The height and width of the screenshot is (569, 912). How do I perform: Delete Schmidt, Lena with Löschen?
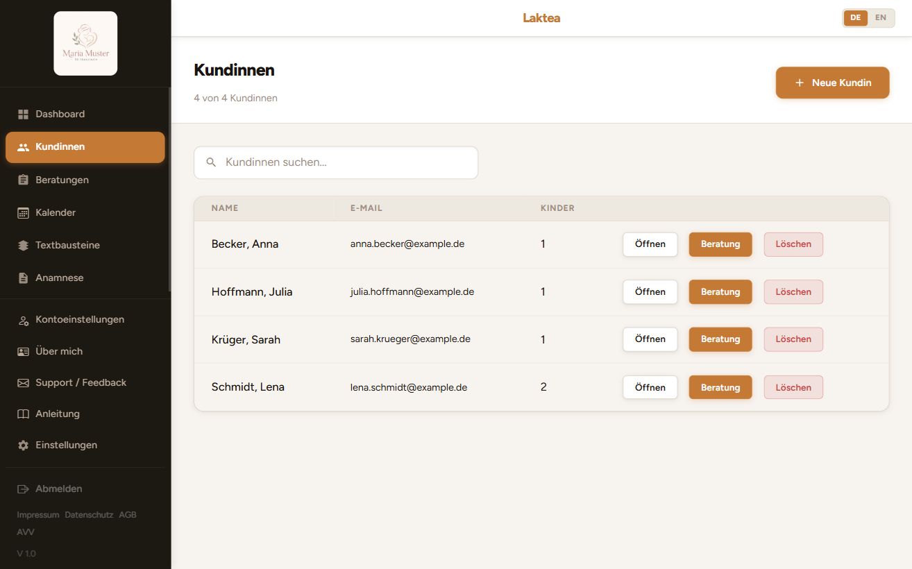click(x=793, y=388)
